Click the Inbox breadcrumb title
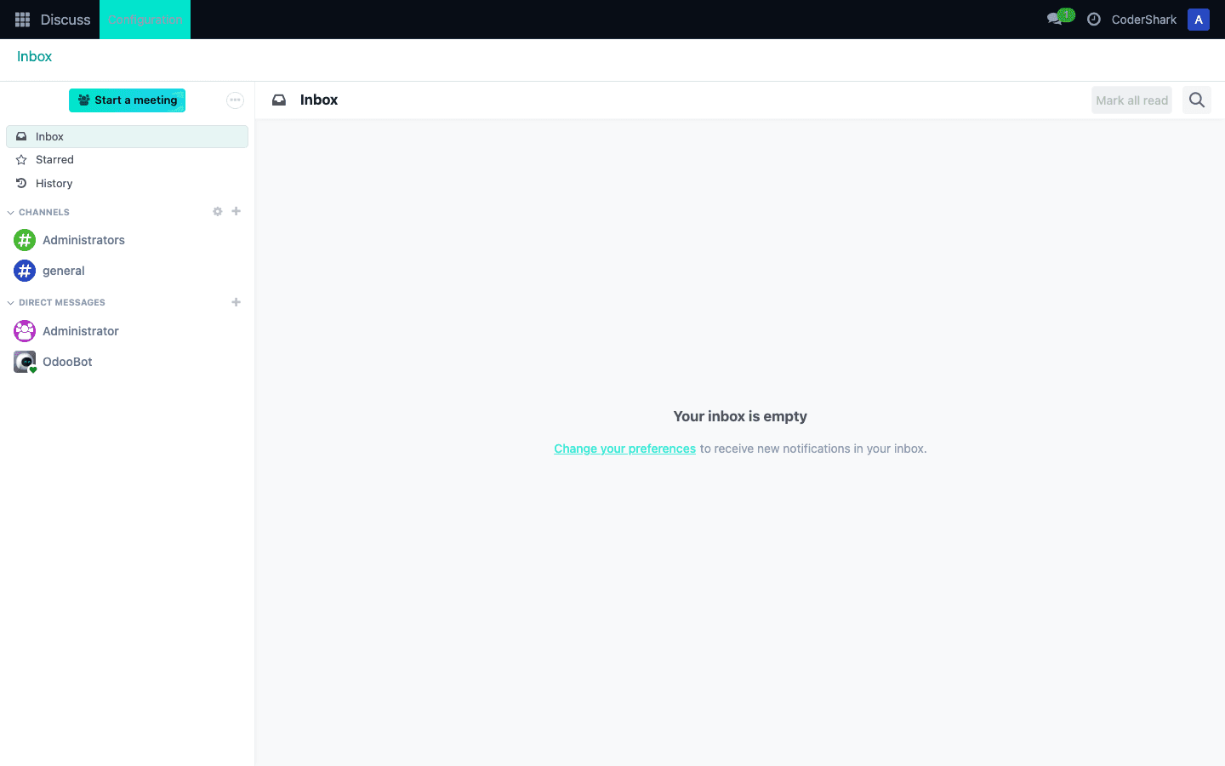This screenshot has width=1225, height=766. [x=35, y=56]
